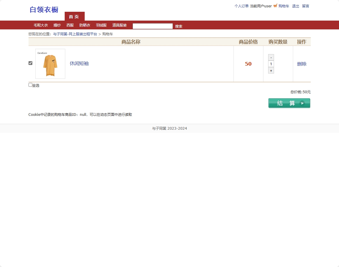This screenshot has height=267, width=339.
Task: Select the 羽绒服 category
Action: click(x=101, y=25)
